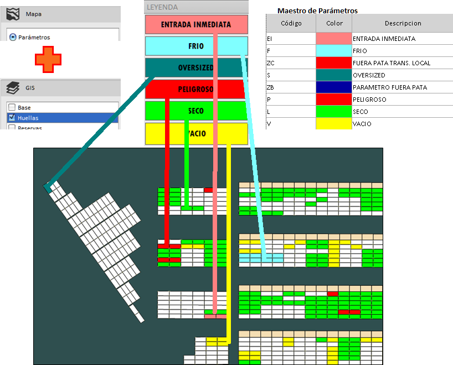This screenshot has width=453, height=365.
Task: Click the Descripcion column header
Action: (403, 23)
